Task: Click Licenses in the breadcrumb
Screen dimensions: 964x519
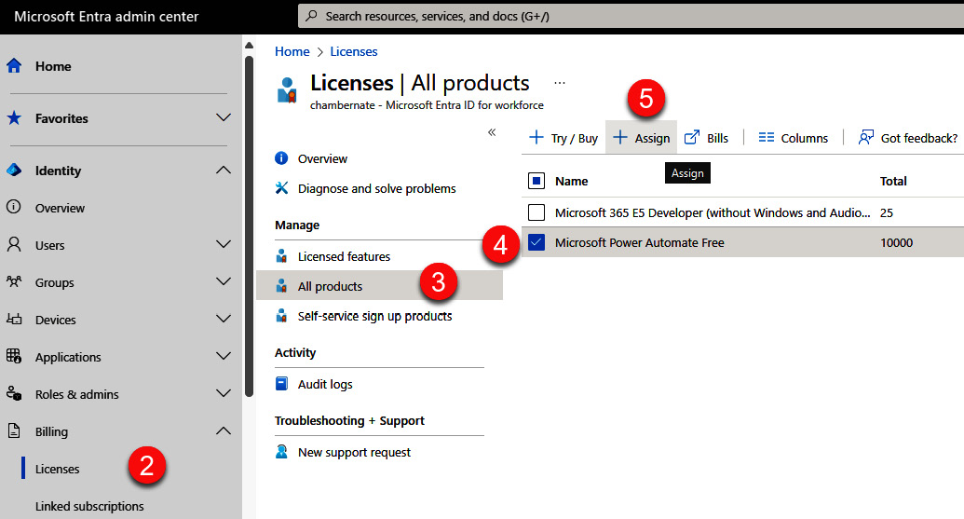Action: [x=354, y=51]
